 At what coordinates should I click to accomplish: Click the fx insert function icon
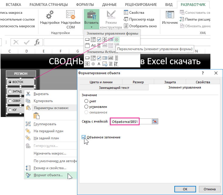click(37, 42)
